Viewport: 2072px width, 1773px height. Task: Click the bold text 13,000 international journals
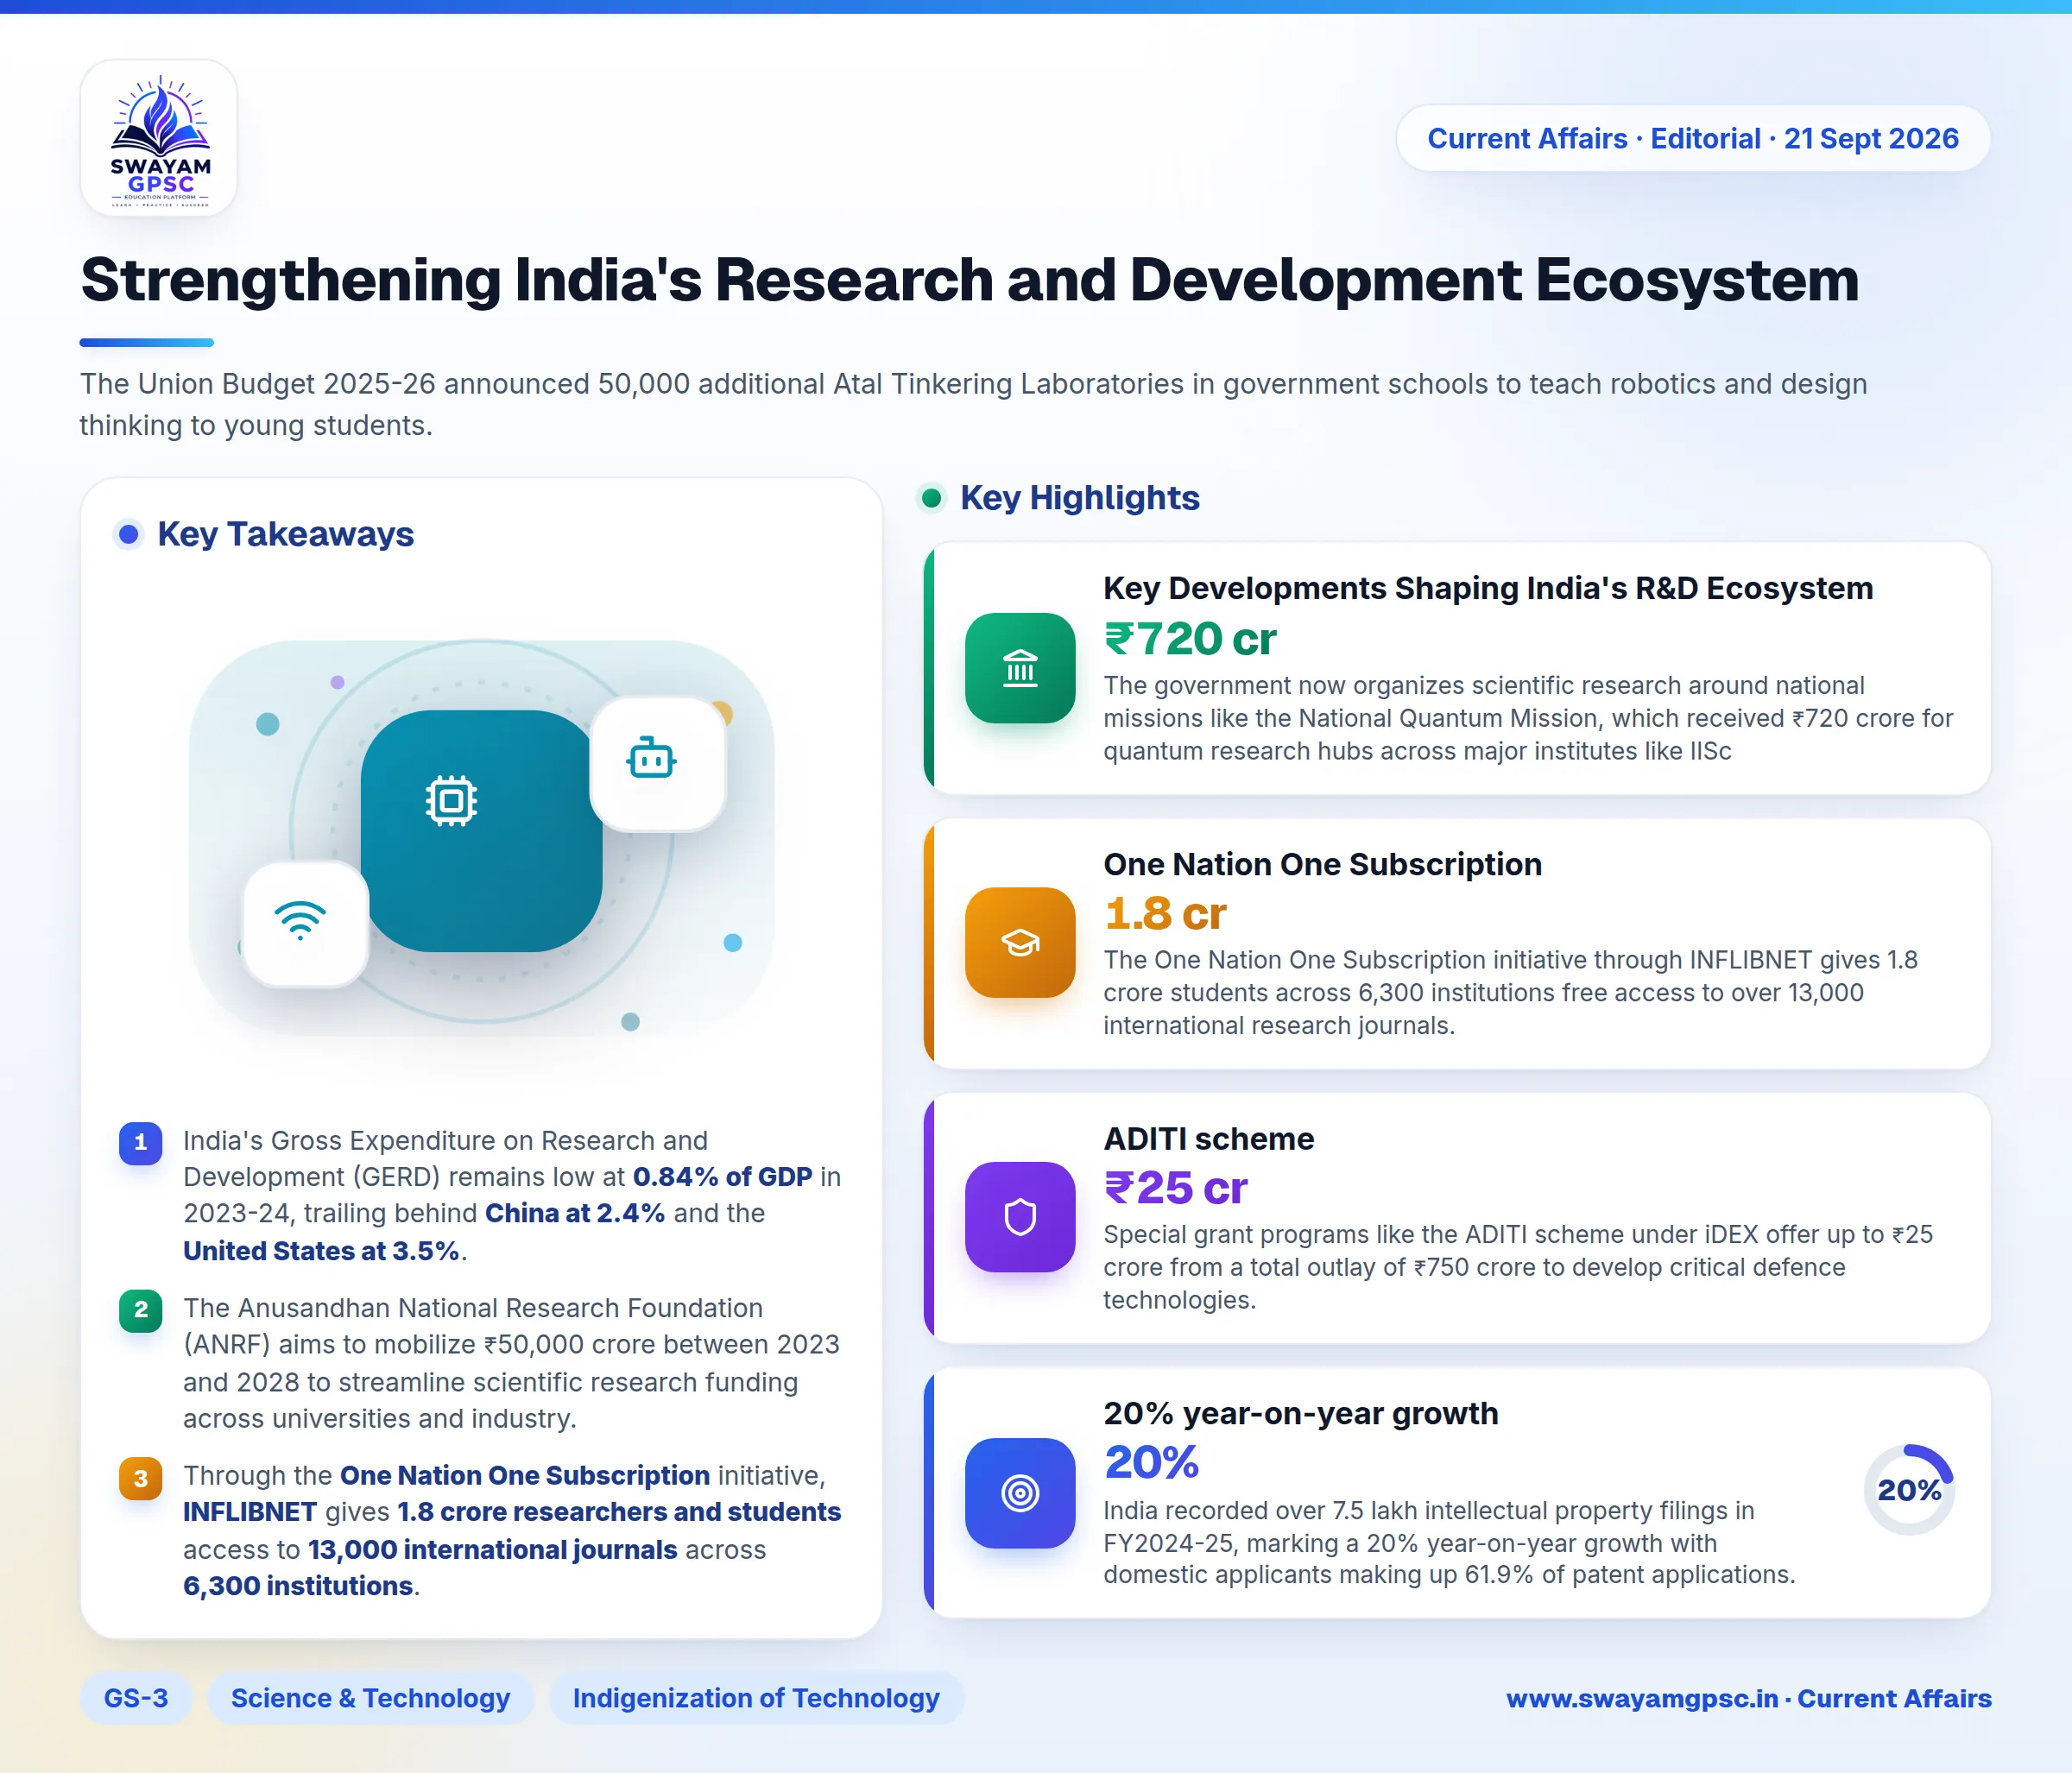[492, 1550]
